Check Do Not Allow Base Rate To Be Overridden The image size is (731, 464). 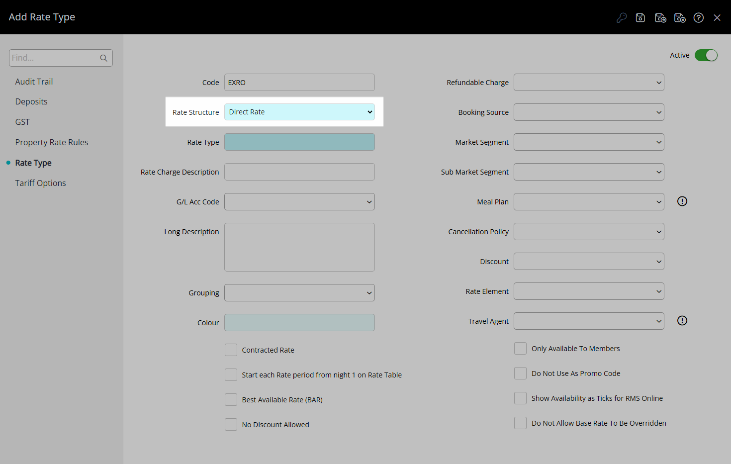[520, 423]
